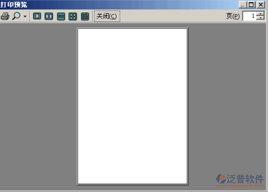
Task: Select the magnifier zoom tool
Action: pos(16,16)
